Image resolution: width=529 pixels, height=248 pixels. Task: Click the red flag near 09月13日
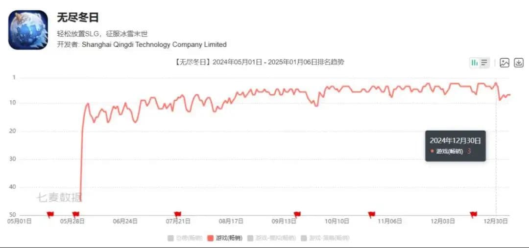(x=297, y=214)
